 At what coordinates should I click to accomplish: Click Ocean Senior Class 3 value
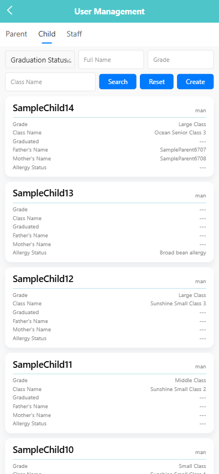tap(180, 133)
